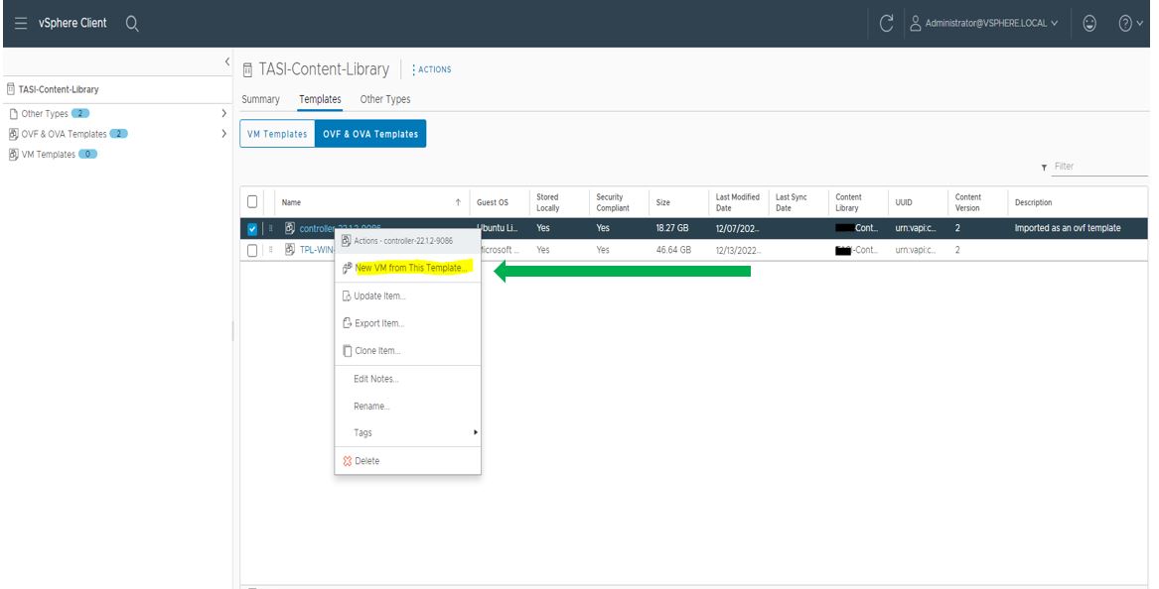Toggle the select-all header checkbox
1159x589 pixels.
252,202
